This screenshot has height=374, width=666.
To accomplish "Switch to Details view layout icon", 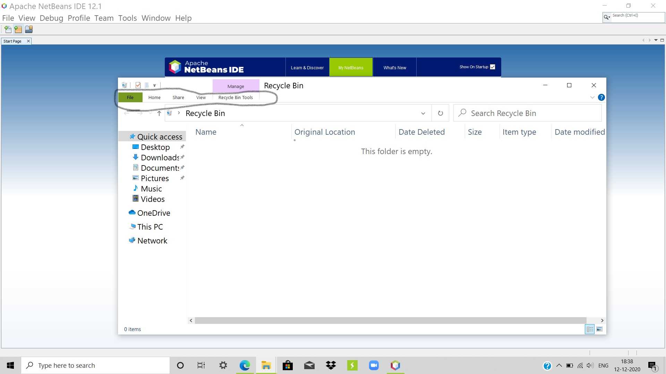I will pos(590,329).
